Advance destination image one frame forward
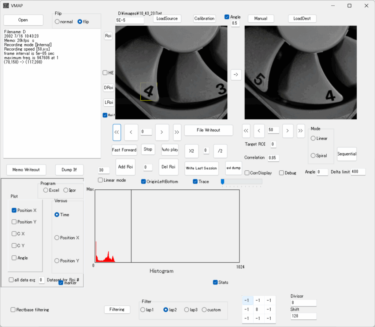Viewport: 375px width, 327px height. [x=287, y=130]
